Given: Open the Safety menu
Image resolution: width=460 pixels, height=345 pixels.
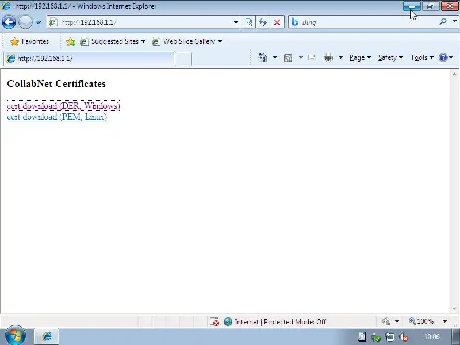Looking at the screenshot, I should [x=390, y=57].
